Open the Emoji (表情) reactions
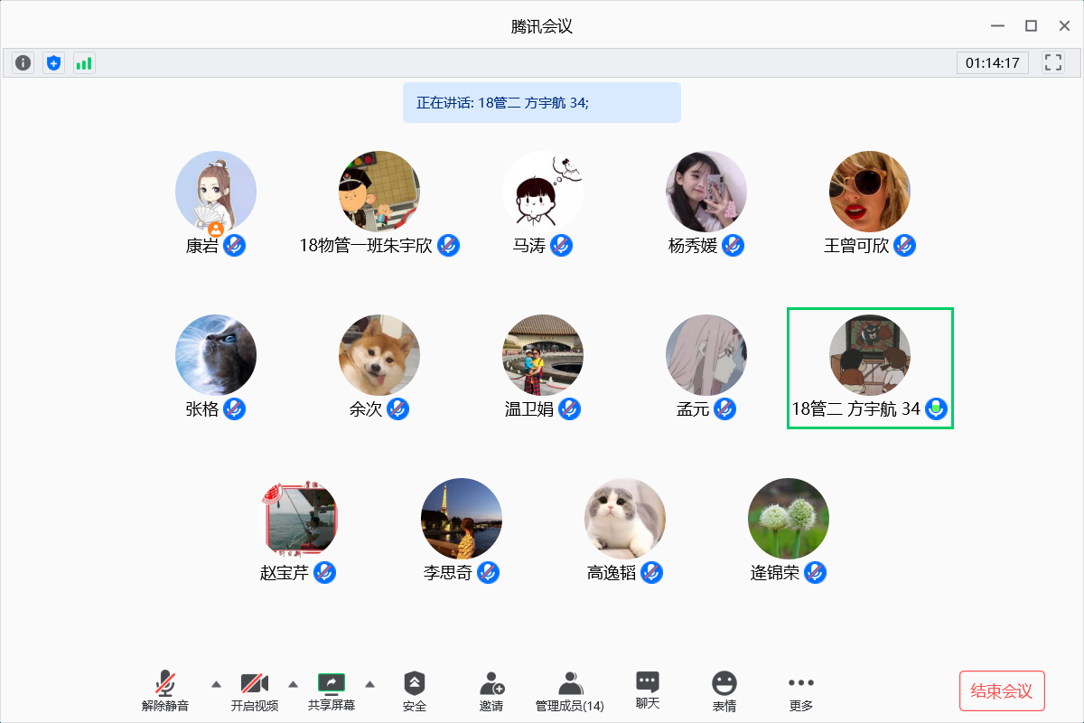Screen dimensions: 1084x723 (724, 691)
